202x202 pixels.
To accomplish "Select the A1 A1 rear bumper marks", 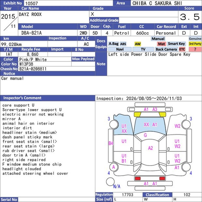I will coord(150,184).
